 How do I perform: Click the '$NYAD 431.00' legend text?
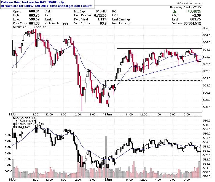click(x=25, y=121)
